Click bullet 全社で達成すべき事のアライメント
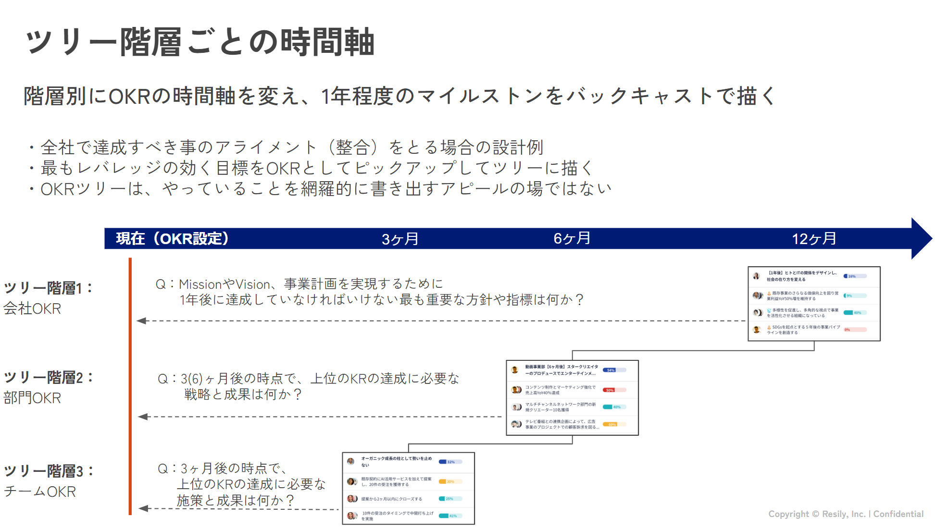 coord(286,148)
